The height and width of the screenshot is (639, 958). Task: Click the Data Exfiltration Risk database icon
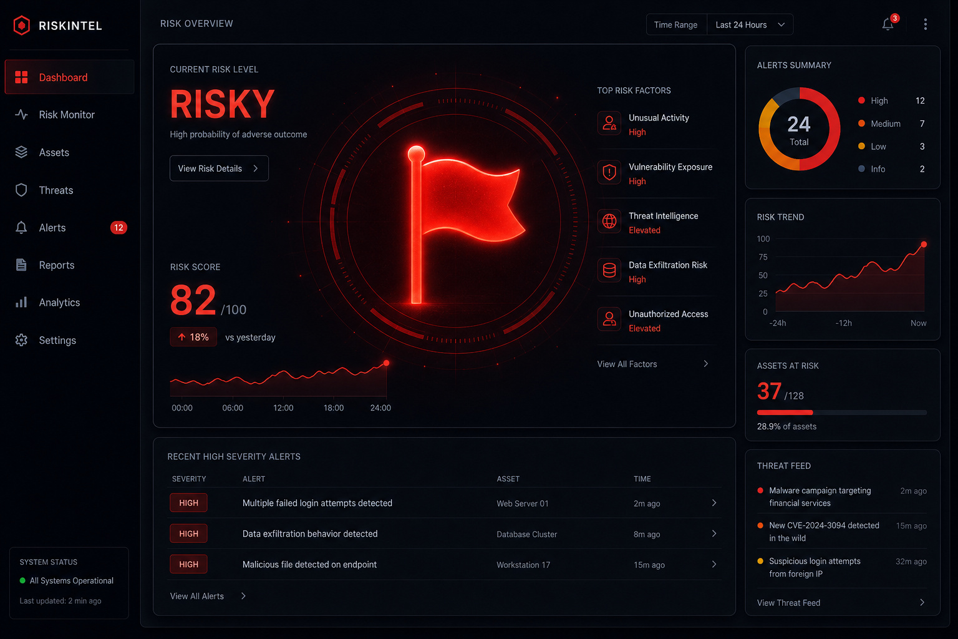tap(609, 270)
